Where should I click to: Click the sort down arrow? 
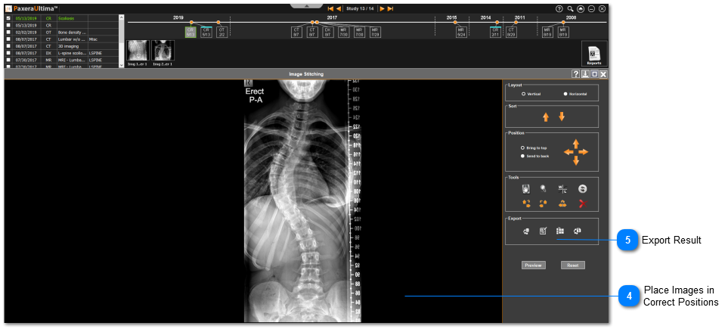coord(562,117)
